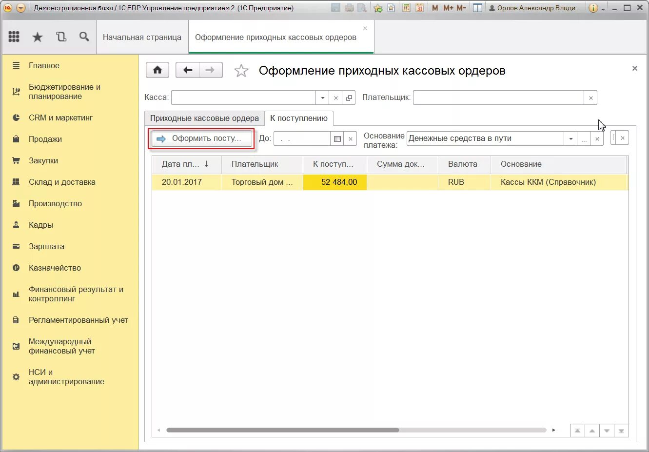Click the user name Орлов Александр in the title bar
This screenshot has height=452, width=649.
[534, 8]
